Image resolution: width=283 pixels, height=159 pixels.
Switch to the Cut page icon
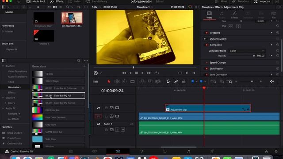coord(94,151)
